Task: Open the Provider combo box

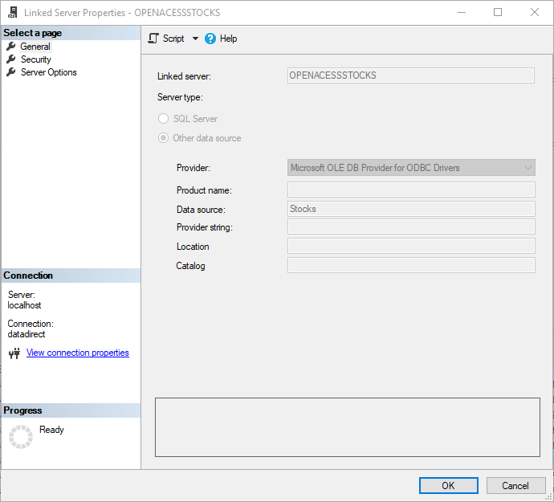Action: coord(411,168)
